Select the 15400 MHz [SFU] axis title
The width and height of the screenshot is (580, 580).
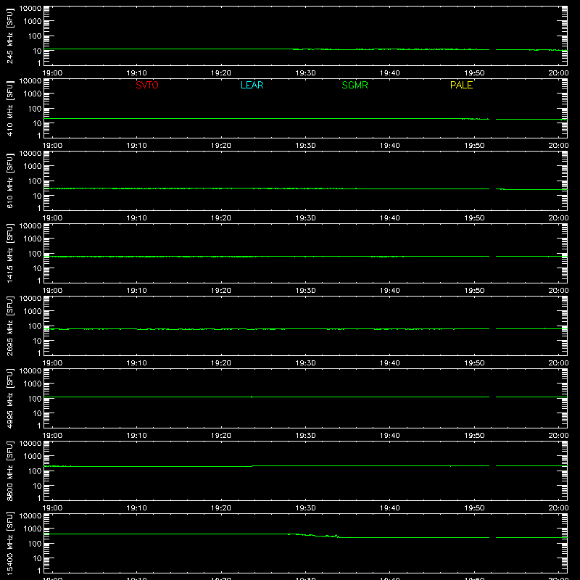9,543
